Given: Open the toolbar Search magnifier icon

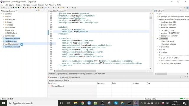Looking at the screenshot, I should pyautogui.click(x=180, y=8).
